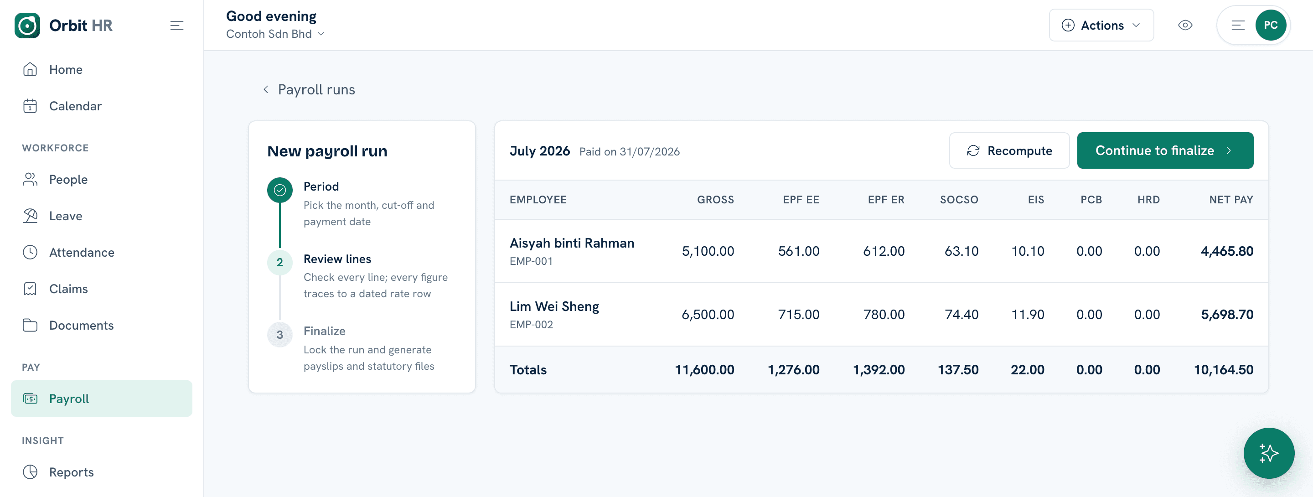Screen dimensions: 1313x497
Task: Select the Reports pie chart icon
Action: (30, 472)
